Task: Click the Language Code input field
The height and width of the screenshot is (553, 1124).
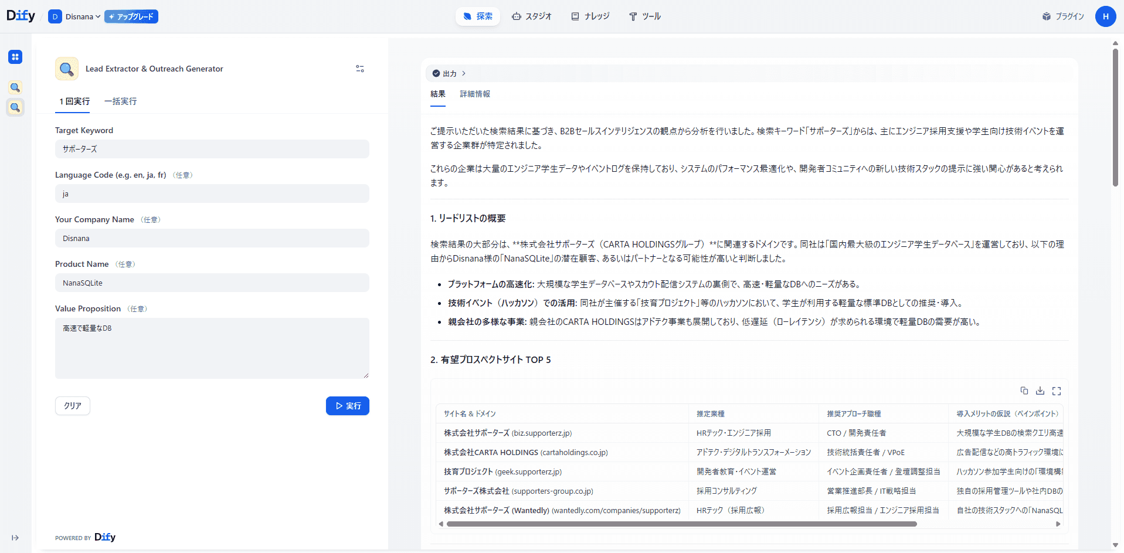Action: pos(212,194)
